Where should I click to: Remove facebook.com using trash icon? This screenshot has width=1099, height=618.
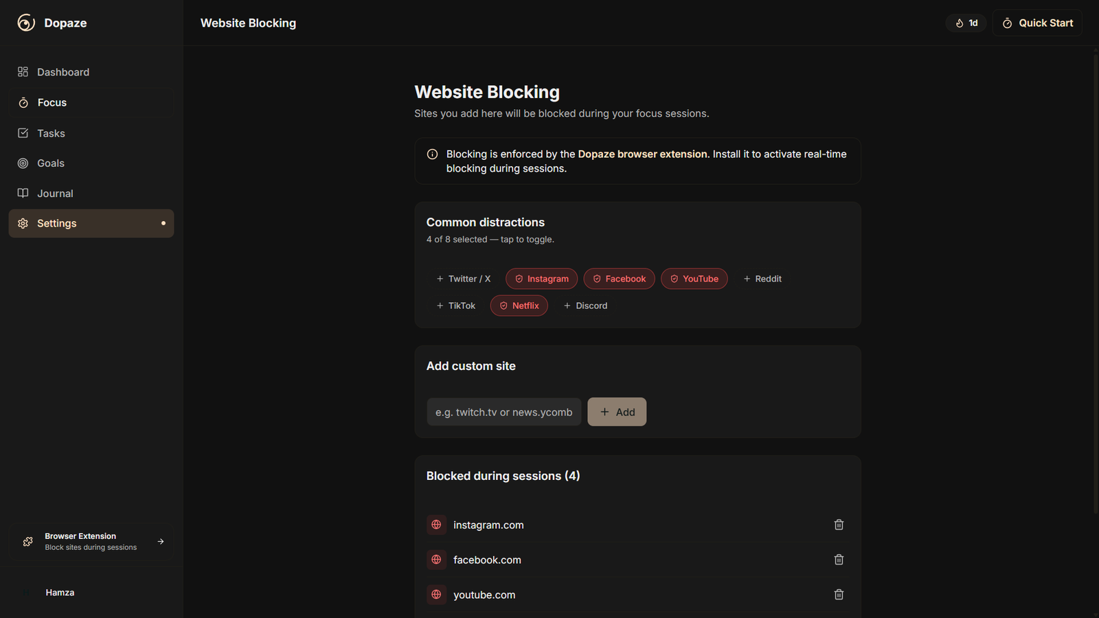(x=839, y=560)
